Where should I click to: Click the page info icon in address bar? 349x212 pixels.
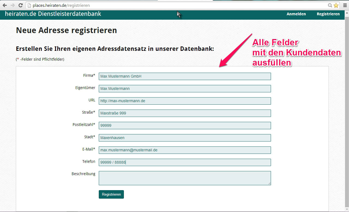[x=29, y=5]
